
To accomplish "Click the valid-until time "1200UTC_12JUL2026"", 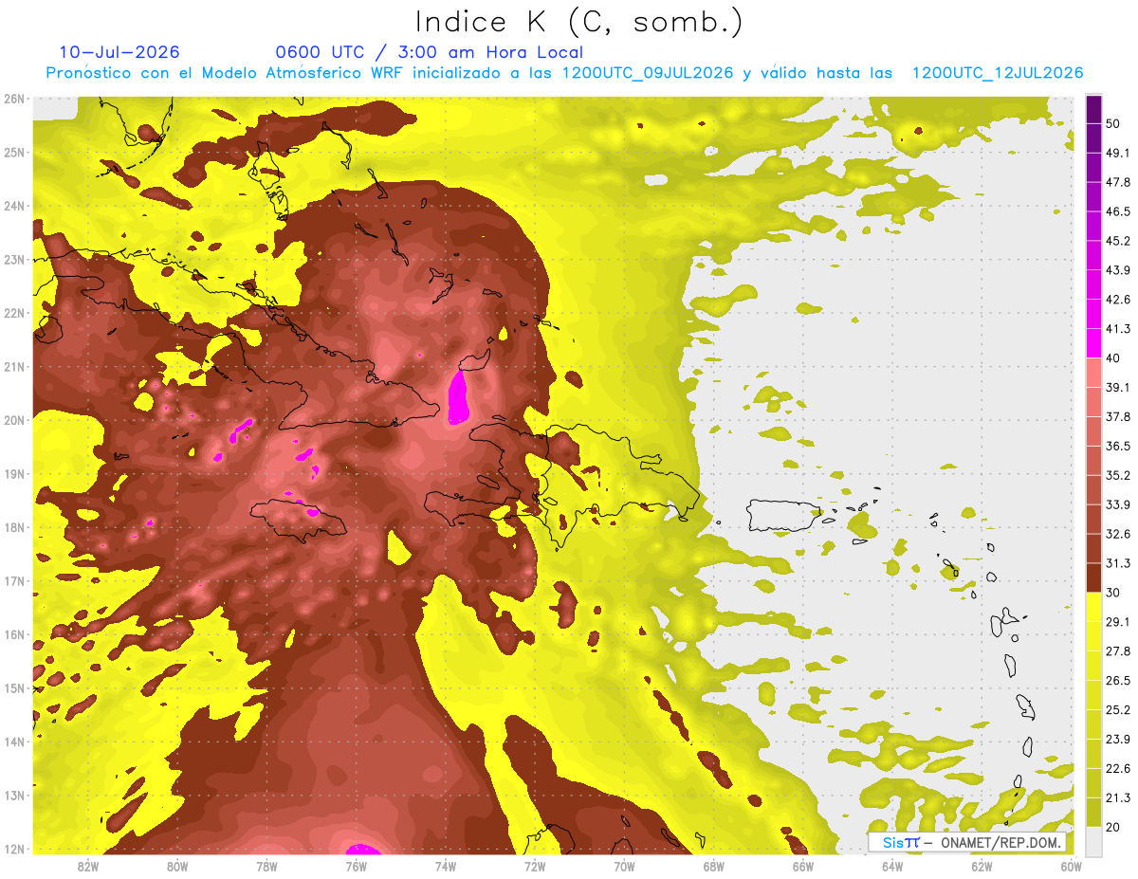I will [998, 73].
